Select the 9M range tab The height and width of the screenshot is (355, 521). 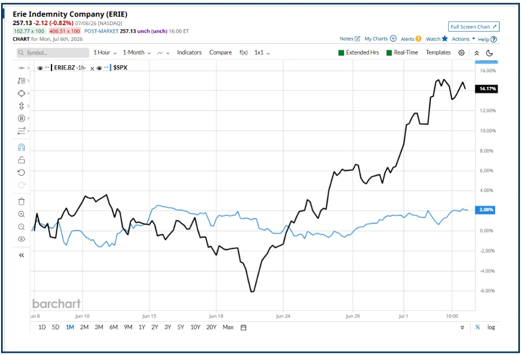point(128,327)
